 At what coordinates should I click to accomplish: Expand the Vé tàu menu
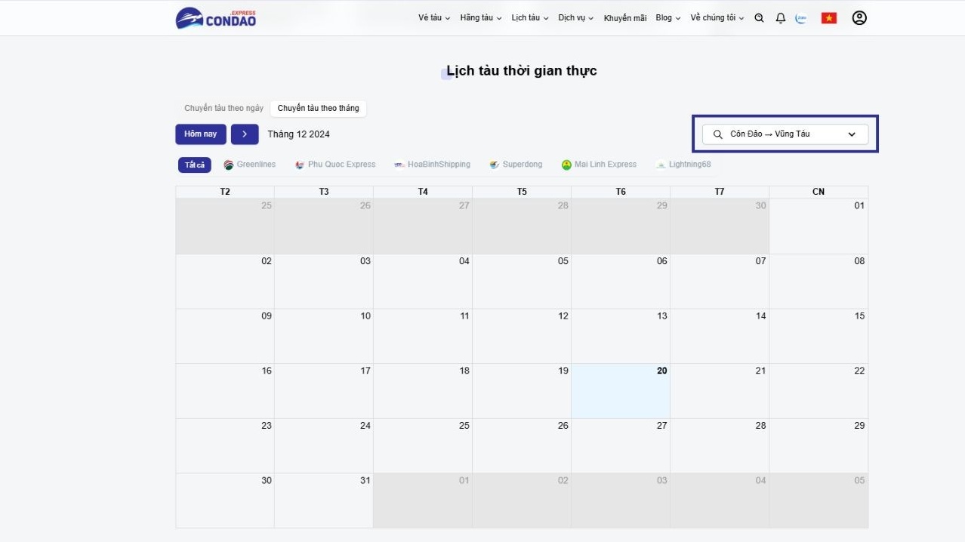pyautogui.click(x=434, y=18)
